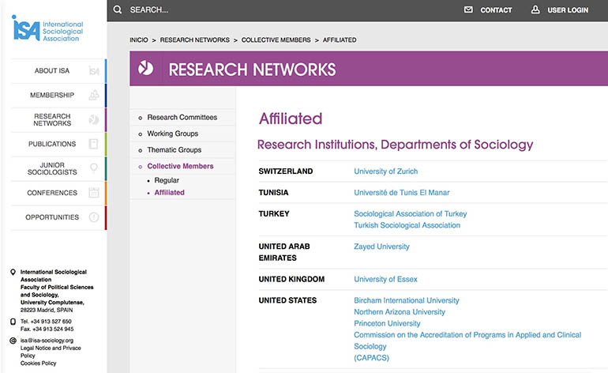The image size is (608, 373).
Task: Open Sociological Association of Turkey link
Action: coord(411,214)
